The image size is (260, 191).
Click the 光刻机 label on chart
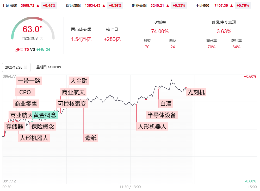(196, 92)
